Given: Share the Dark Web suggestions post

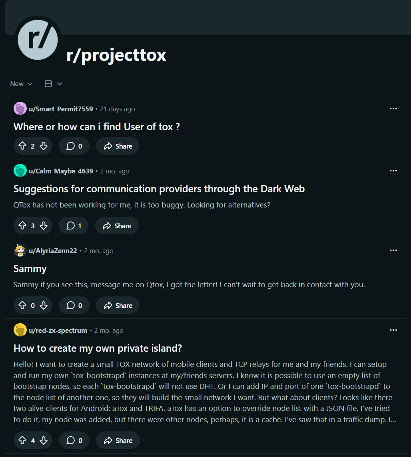Looking at the screenshot, I should (x=117, y=226).
